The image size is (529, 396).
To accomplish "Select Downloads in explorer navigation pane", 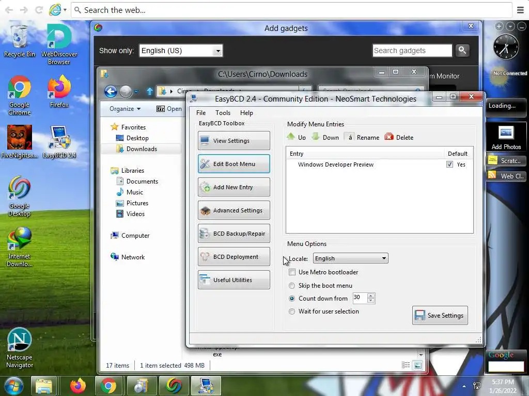I will coord(142,149).
